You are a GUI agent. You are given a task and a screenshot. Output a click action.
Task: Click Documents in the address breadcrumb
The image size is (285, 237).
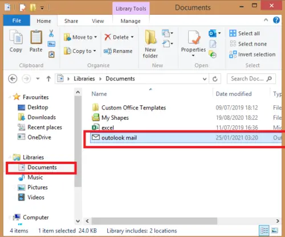120,79
